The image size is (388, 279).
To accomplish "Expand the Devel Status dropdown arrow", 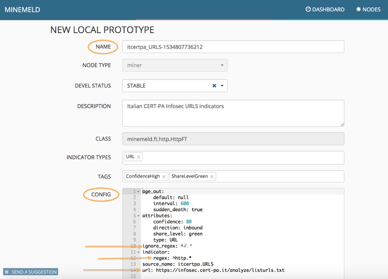I will [x=222, y=86].
